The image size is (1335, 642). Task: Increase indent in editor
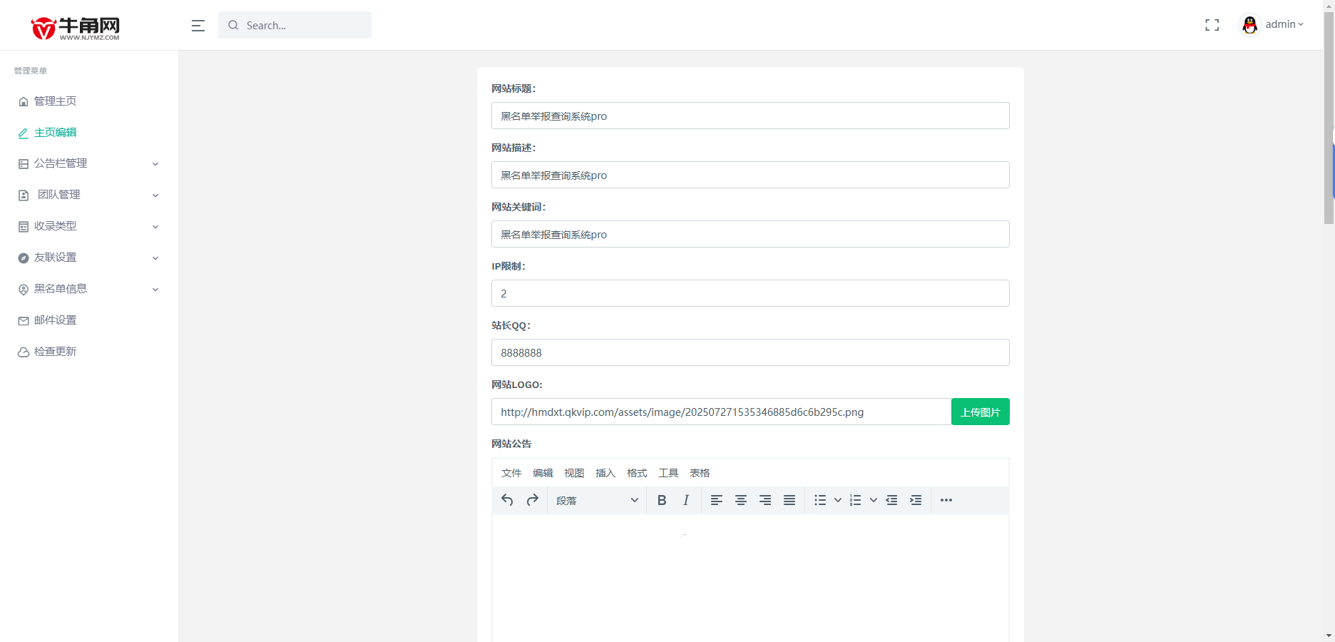[x=916, y=500]
